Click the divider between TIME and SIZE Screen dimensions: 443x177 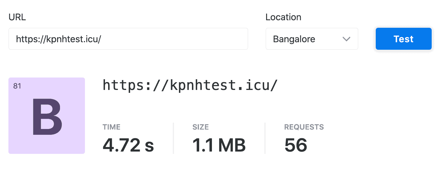pos(173,138)
